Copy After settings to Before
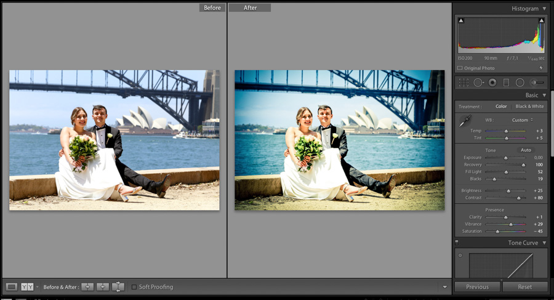The height and width of the screenshot is (300, 554). point(102,286)
